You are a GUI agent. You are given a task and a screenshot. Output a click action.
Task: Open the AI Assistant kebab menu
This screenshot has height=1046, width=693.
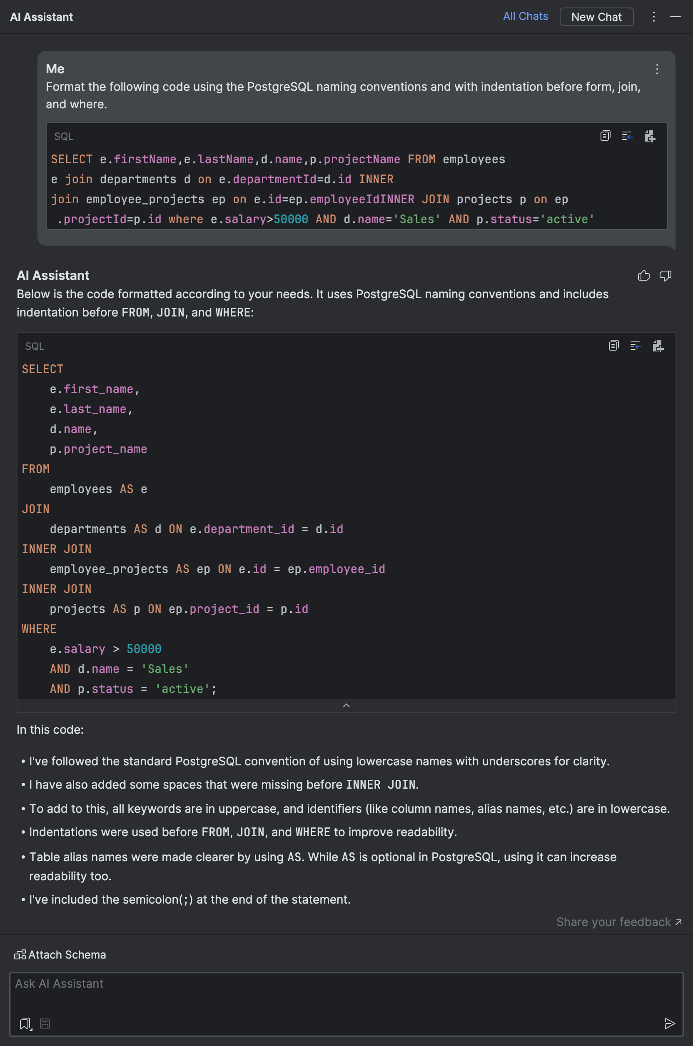[654, 17]
